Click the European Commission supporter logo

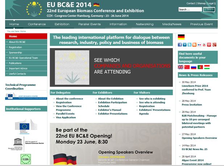coord(26,126)
